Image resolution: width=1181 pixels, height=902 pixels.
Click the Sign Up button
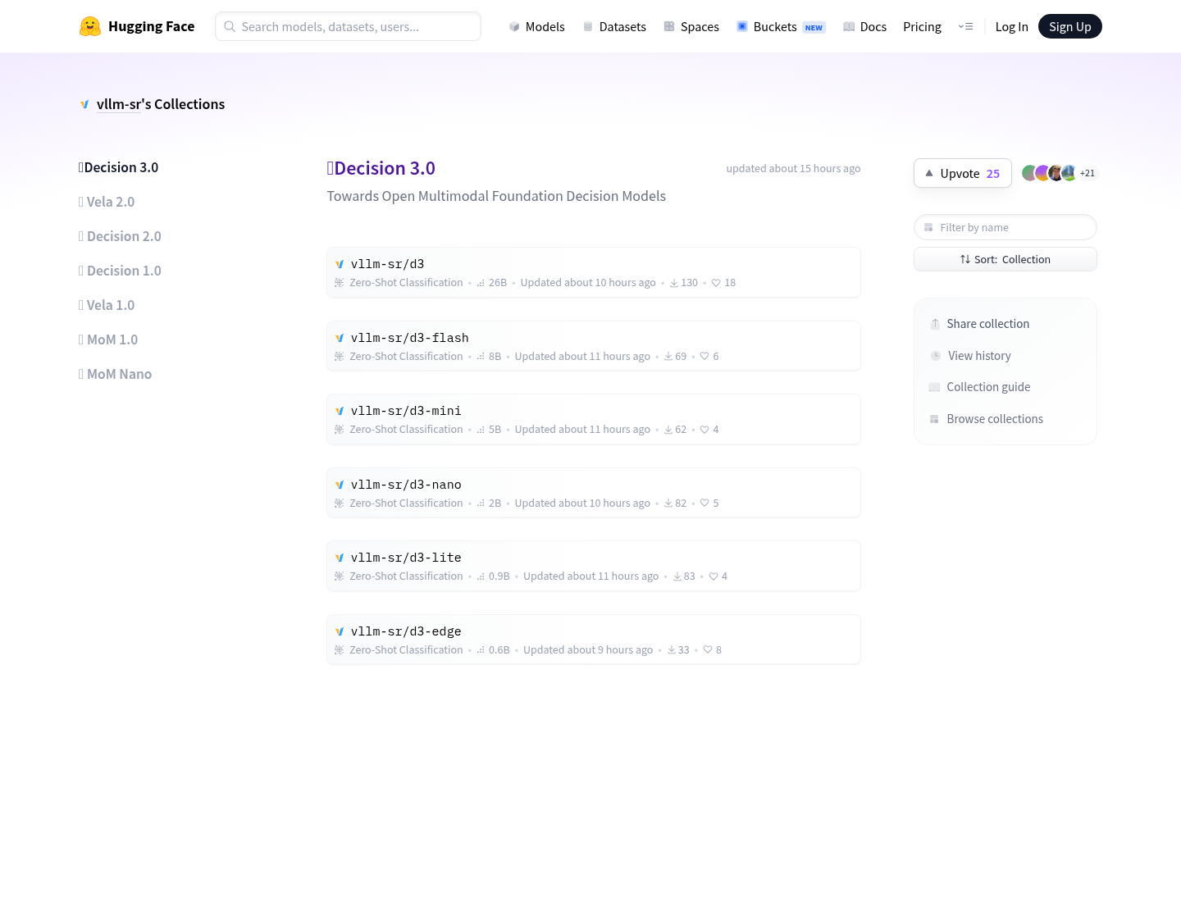point(1069,26)
